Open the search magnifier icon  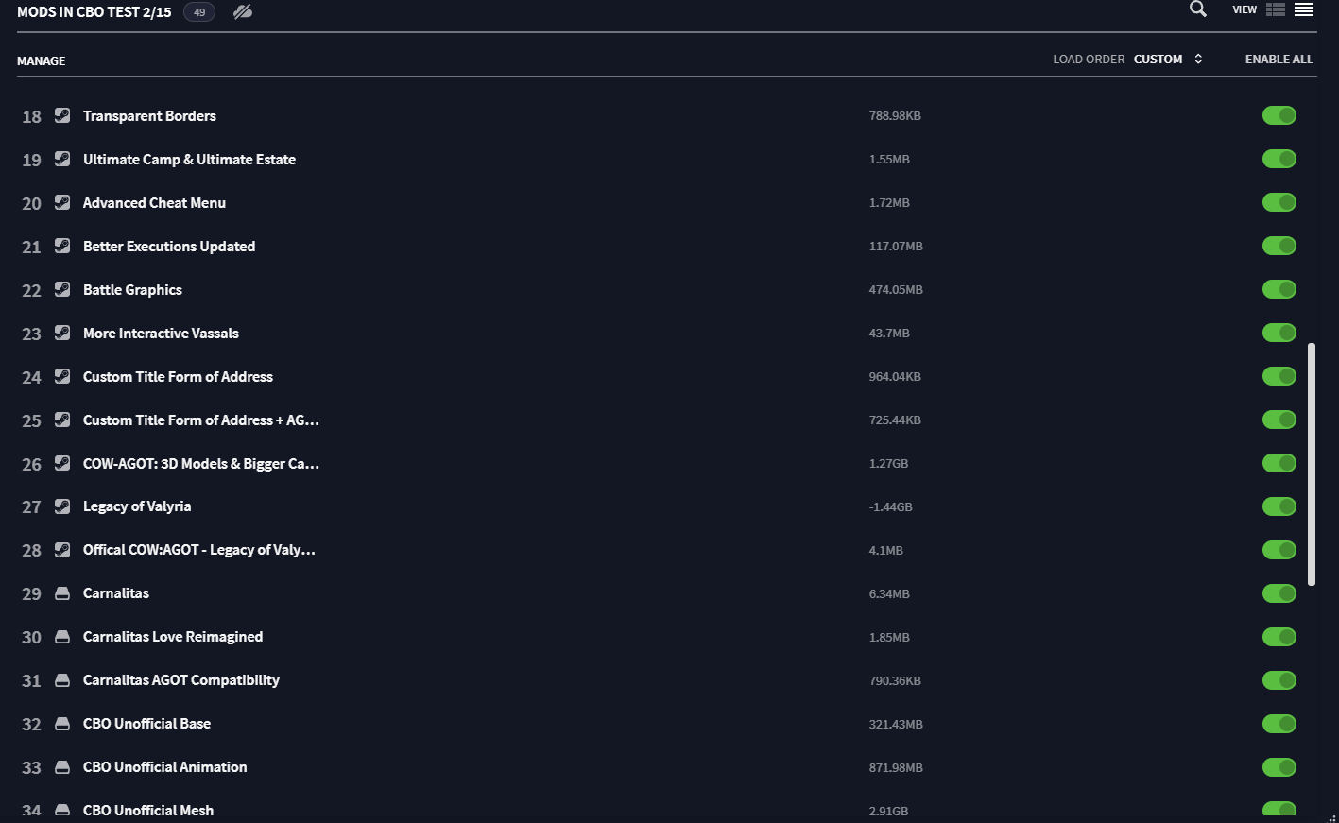click(x=1198, y=9)
